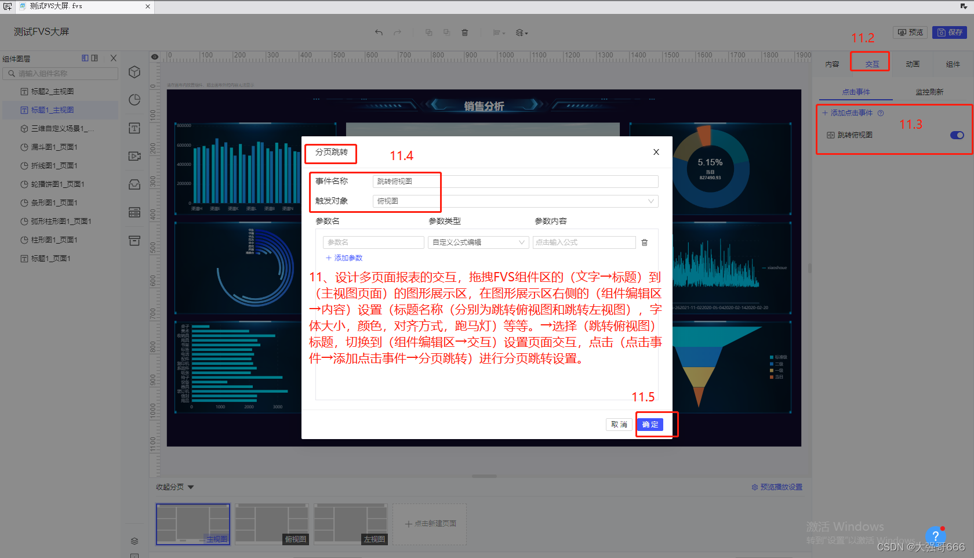Click the group components icon
Viewport: 974px width, 558px height.
pyautogui.click(x=429, y=32)
